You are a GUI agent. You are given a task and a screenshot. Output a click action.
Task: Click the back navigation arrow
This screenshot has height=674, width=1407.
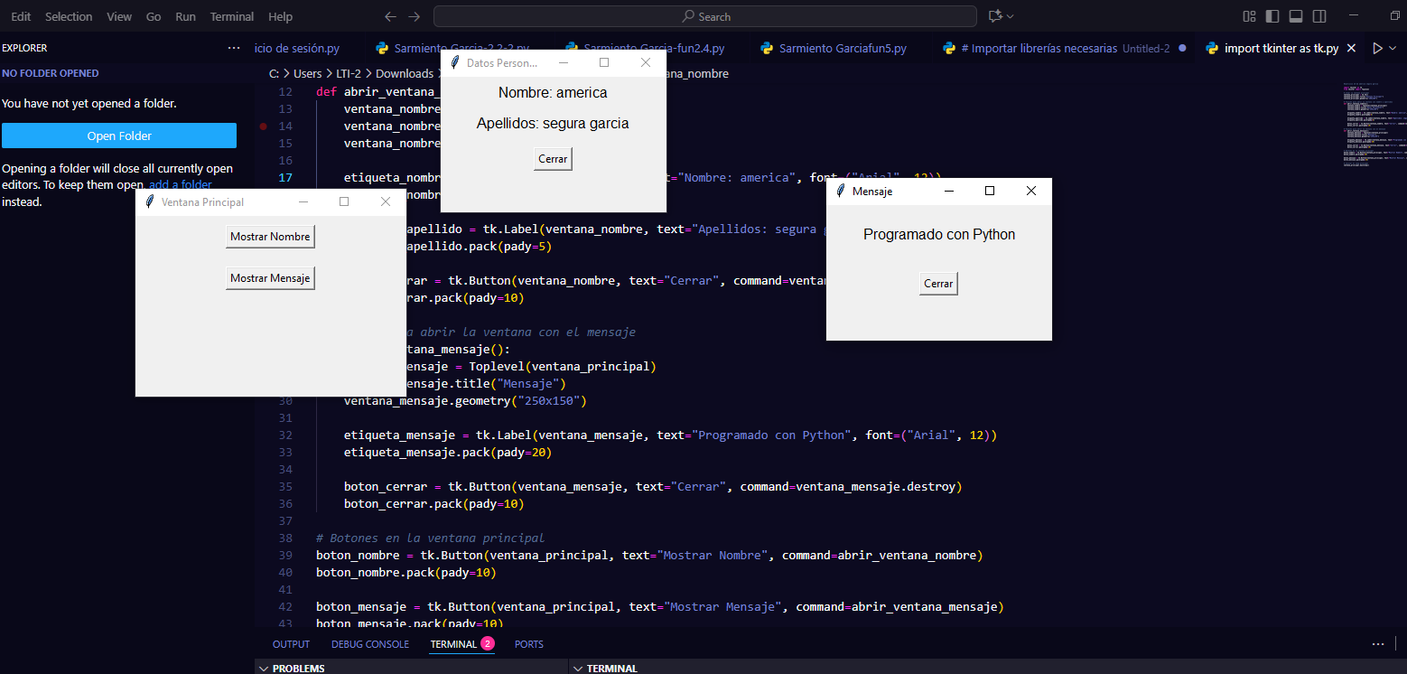coord(390,16)
